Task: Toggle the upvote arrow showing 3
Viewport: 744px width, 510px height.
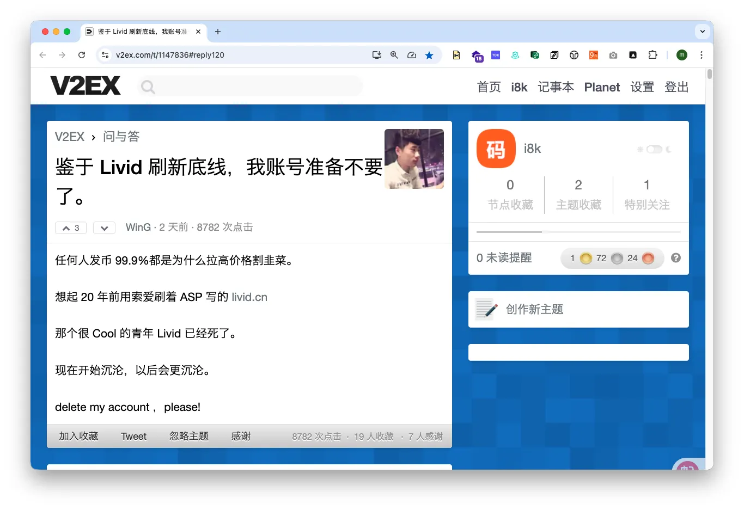Action: [70, 228]
